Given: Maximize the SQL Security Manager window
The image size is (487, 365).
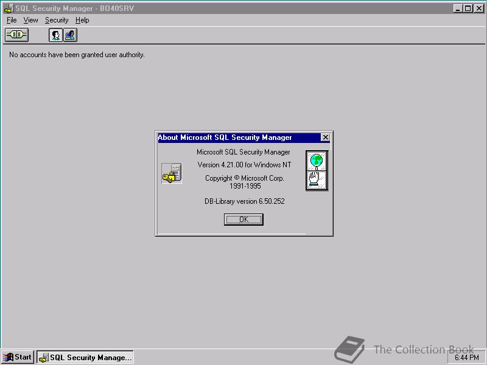Looking at the screenshot, I should click(x=468, y=9).
